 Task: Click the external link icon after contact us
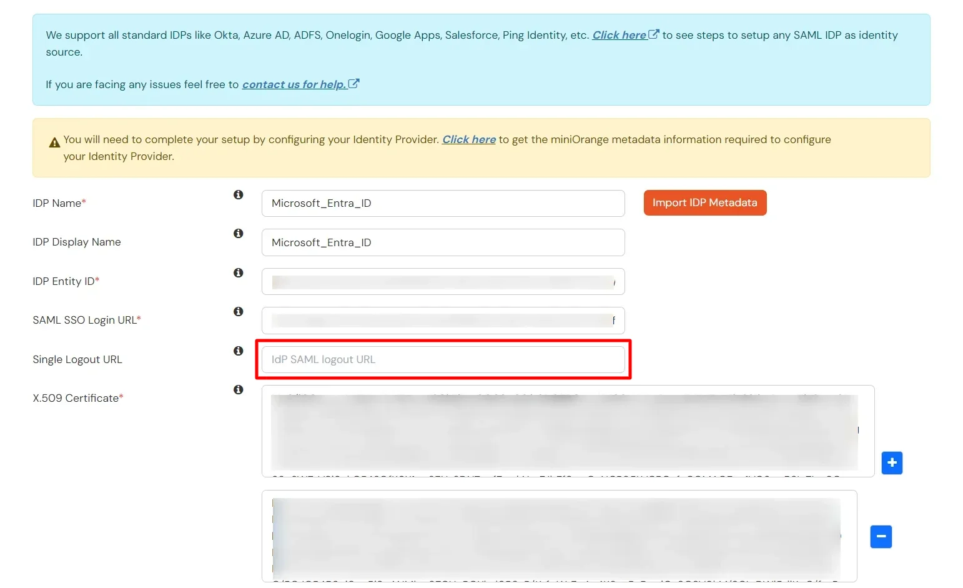point(354,82)
